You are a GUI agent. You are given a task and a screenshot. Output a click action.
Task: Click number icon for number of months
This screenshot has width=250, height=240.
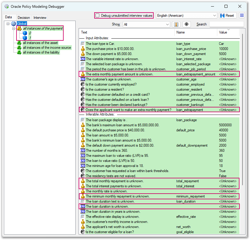click(x=83, y=150)
